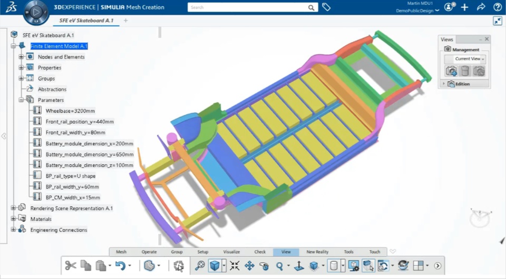Screen dimensions: 506x279
Task: Toggle the Views camera-cursor icon in toolbar
Action: [x=368, y=266]
